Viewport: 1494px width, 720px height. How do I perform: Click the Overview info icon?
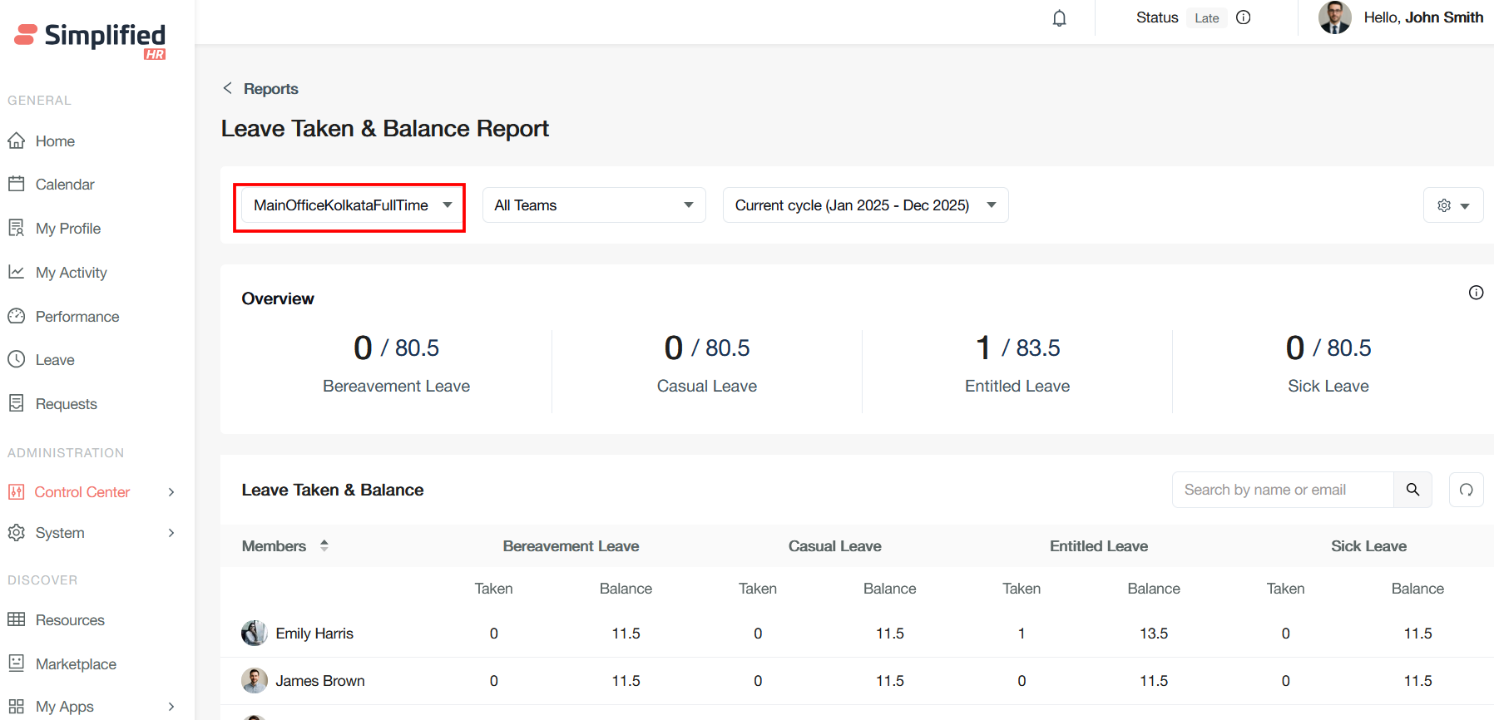pos(1476,293)
